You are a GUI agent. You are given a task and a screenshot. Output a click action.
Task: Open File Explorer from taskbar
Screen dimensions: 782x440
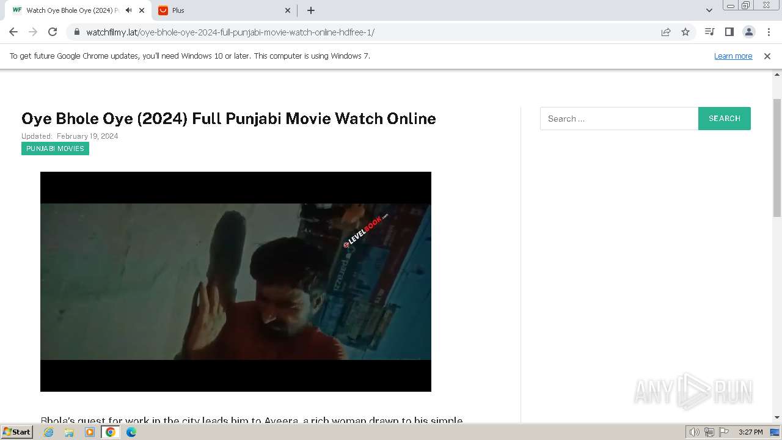[69, 432]
